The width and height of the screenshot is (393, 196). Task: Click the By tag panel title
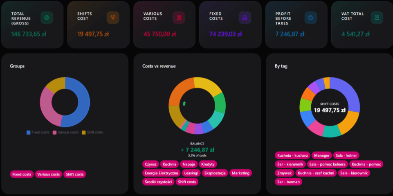[281, 66]
